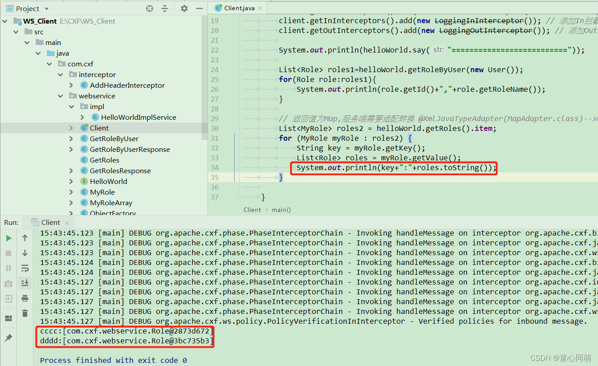Screen dimensions: 598x366
Task: Toggle soft-wrap in the console
Action: pyautogui.click(x=25, y=268)
